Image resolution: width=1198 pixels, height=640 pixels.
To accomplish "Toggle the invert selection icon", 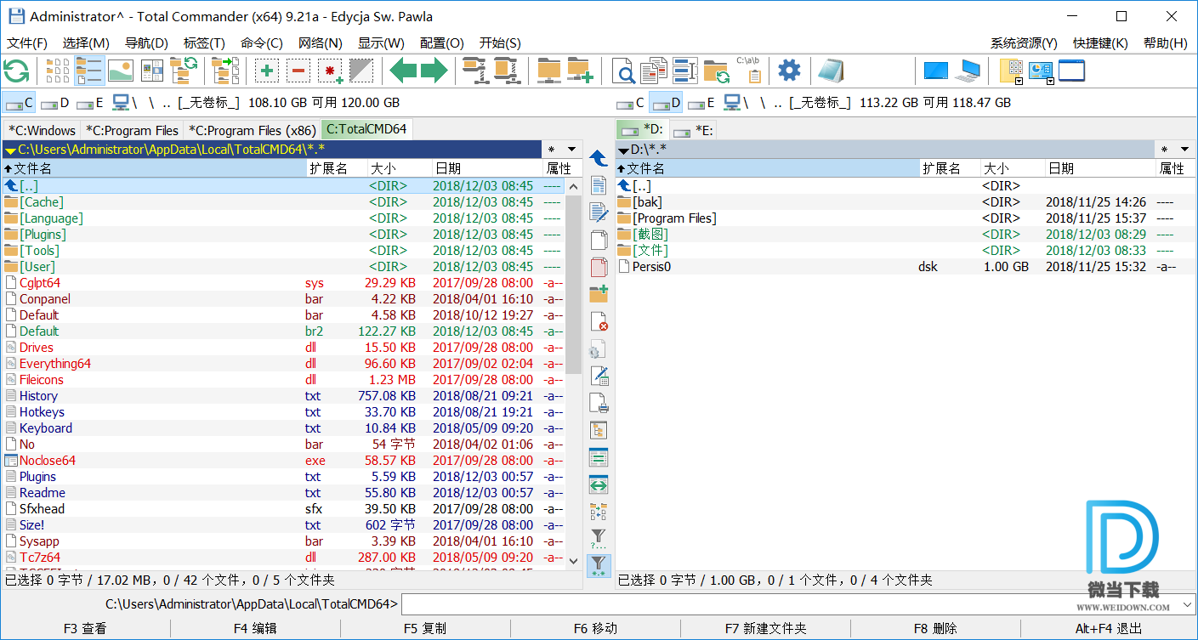I will click(361, 71).
